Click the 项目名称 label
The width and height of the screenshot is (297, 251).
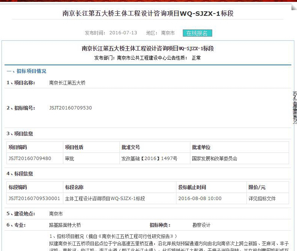point(21,83)
